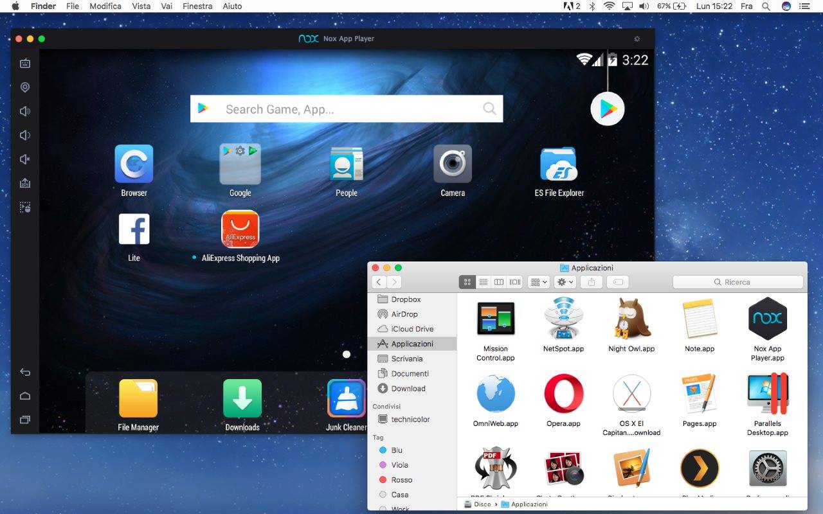823x514 pixels.
Task: Switch Finder to Cover Flow view
Action: pyautogui.click(x=515, y=282)
